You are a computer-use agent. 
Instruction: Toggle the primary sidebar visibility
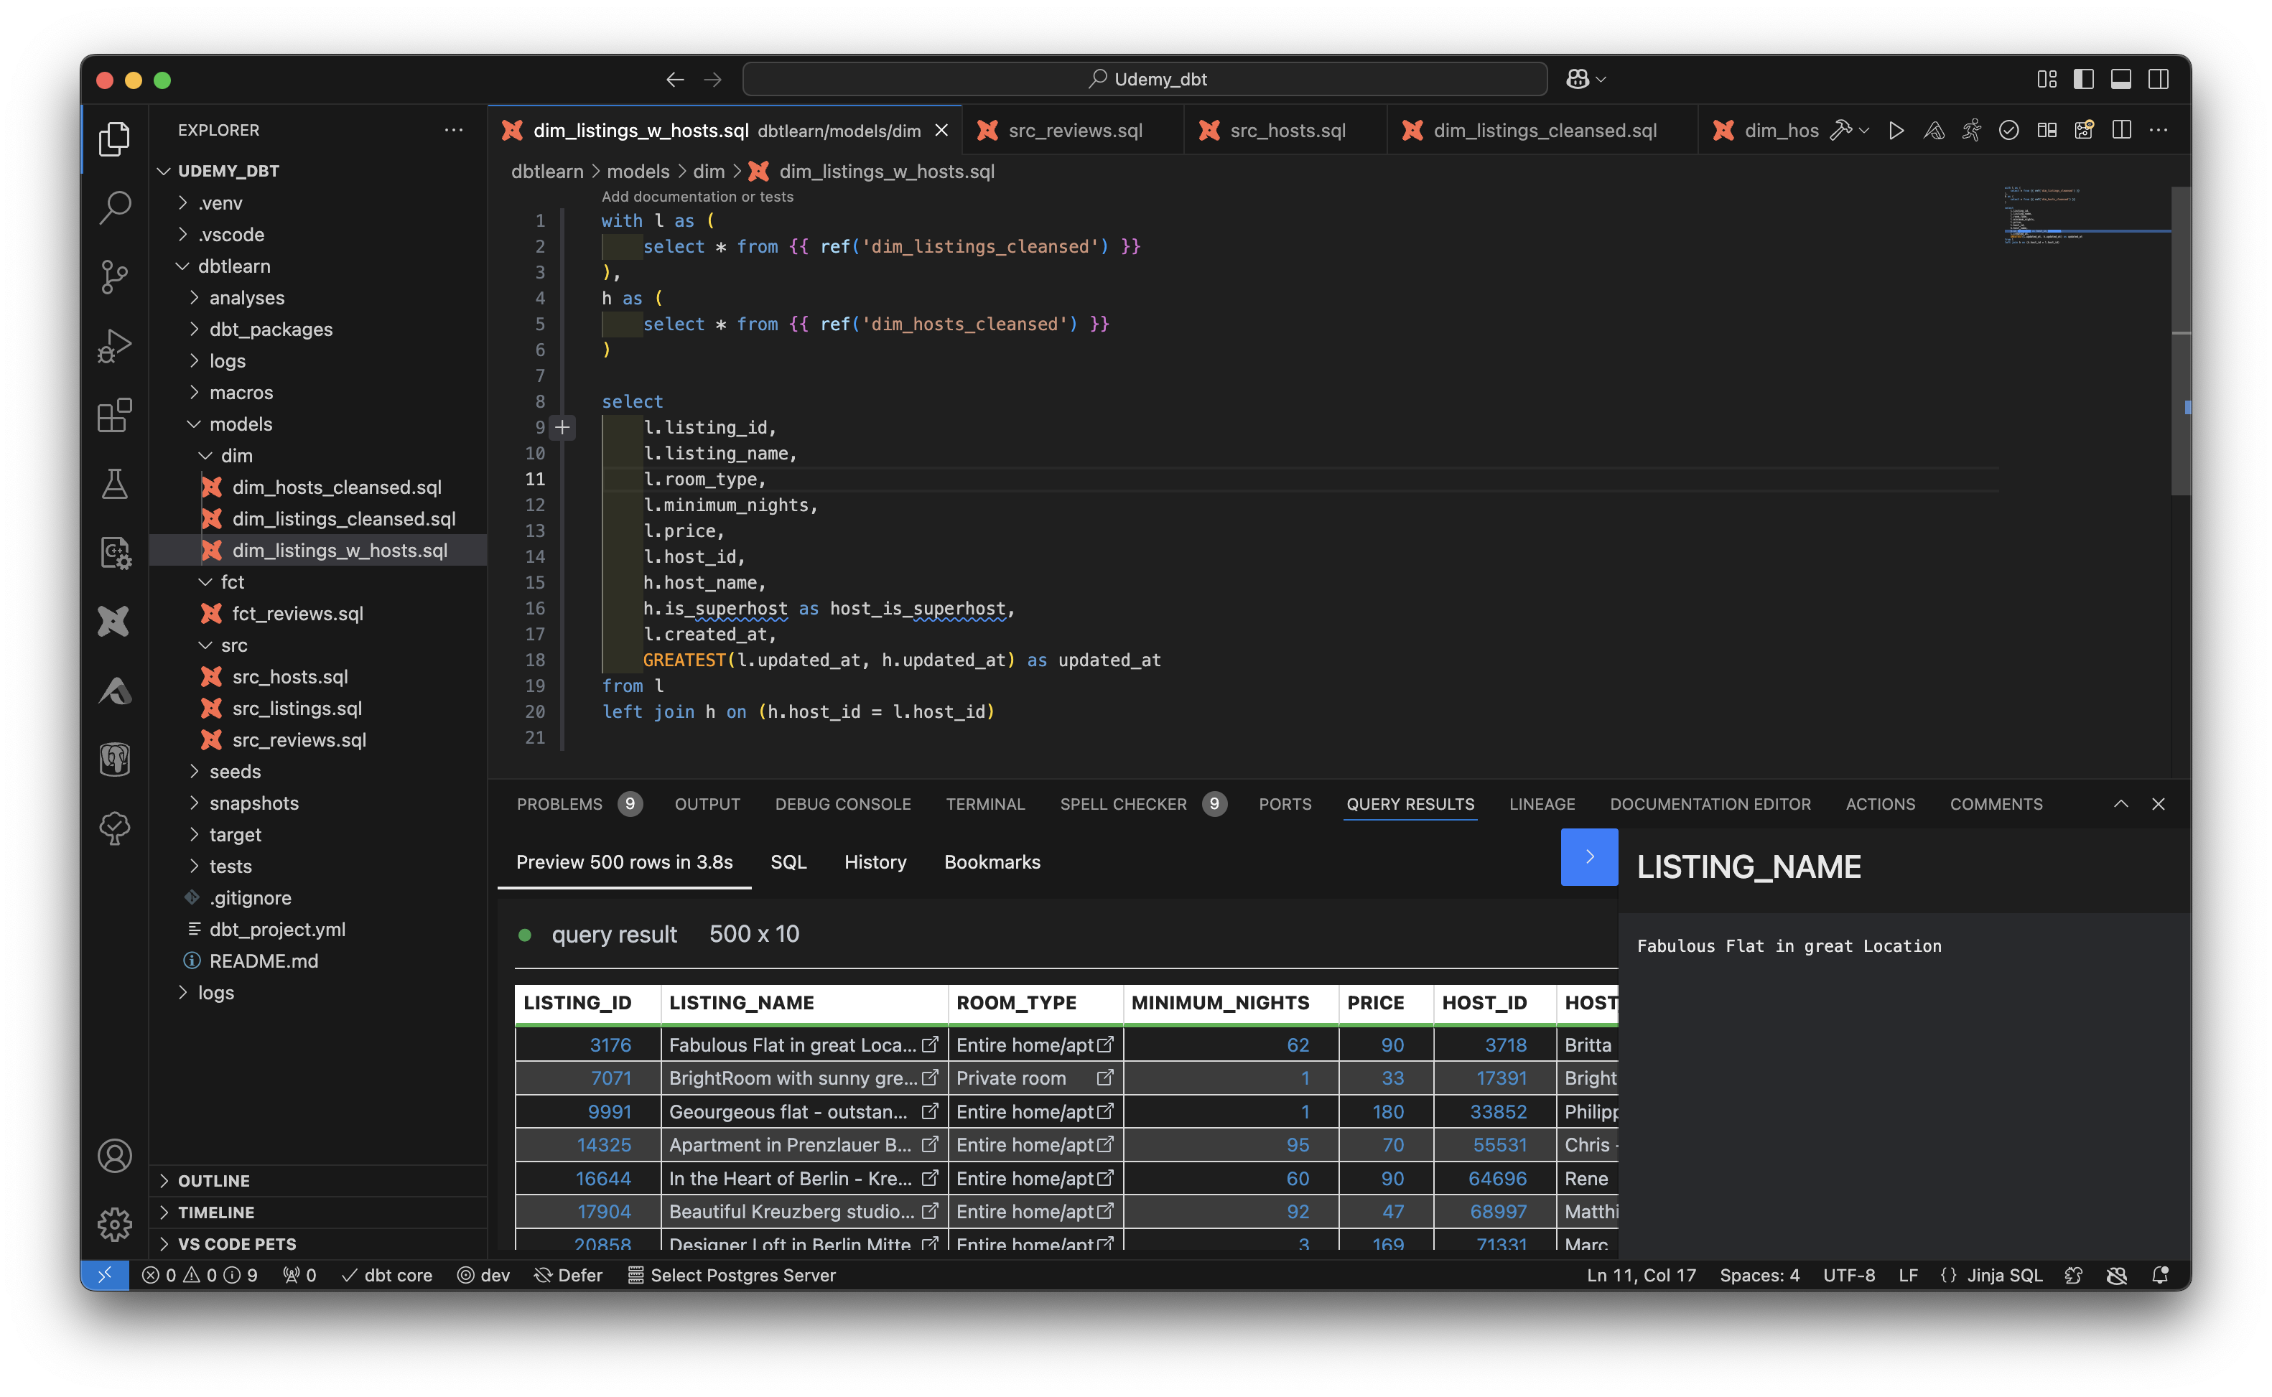2084,80
